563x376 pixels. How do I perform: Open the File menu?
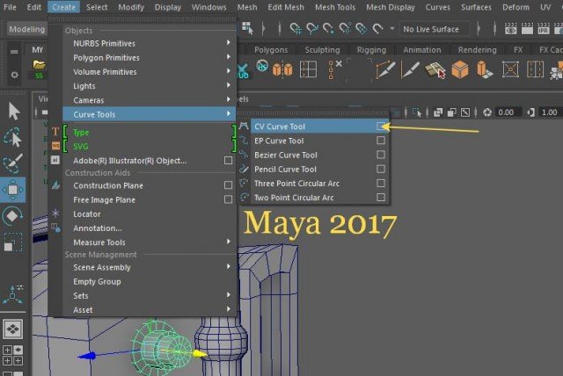10,7
